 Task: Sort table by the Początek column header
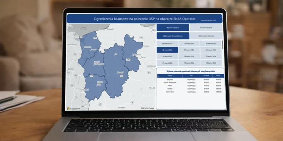coord(206,76)
